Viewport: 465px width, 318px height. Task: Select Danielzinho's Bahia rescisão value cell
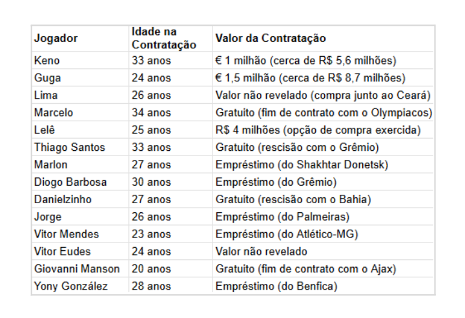pyautogui.click(x=324, y=199)
